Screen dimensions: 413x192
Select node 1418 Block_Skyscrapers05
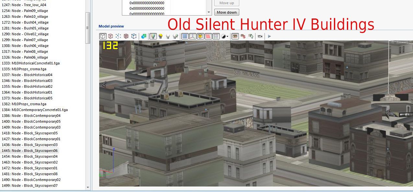point(30,133)
